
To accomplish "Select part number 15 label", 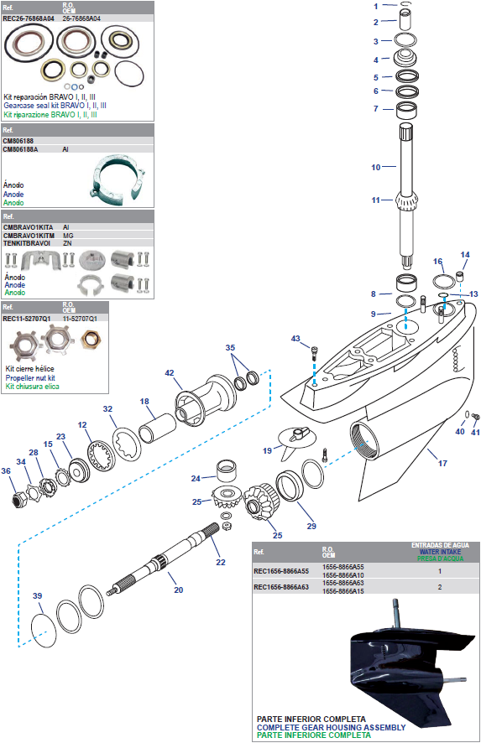I will (x=48, y=444).
